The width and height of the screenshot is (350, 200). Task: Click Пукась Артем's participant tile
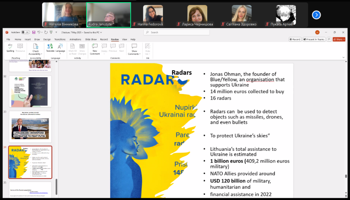286,15
